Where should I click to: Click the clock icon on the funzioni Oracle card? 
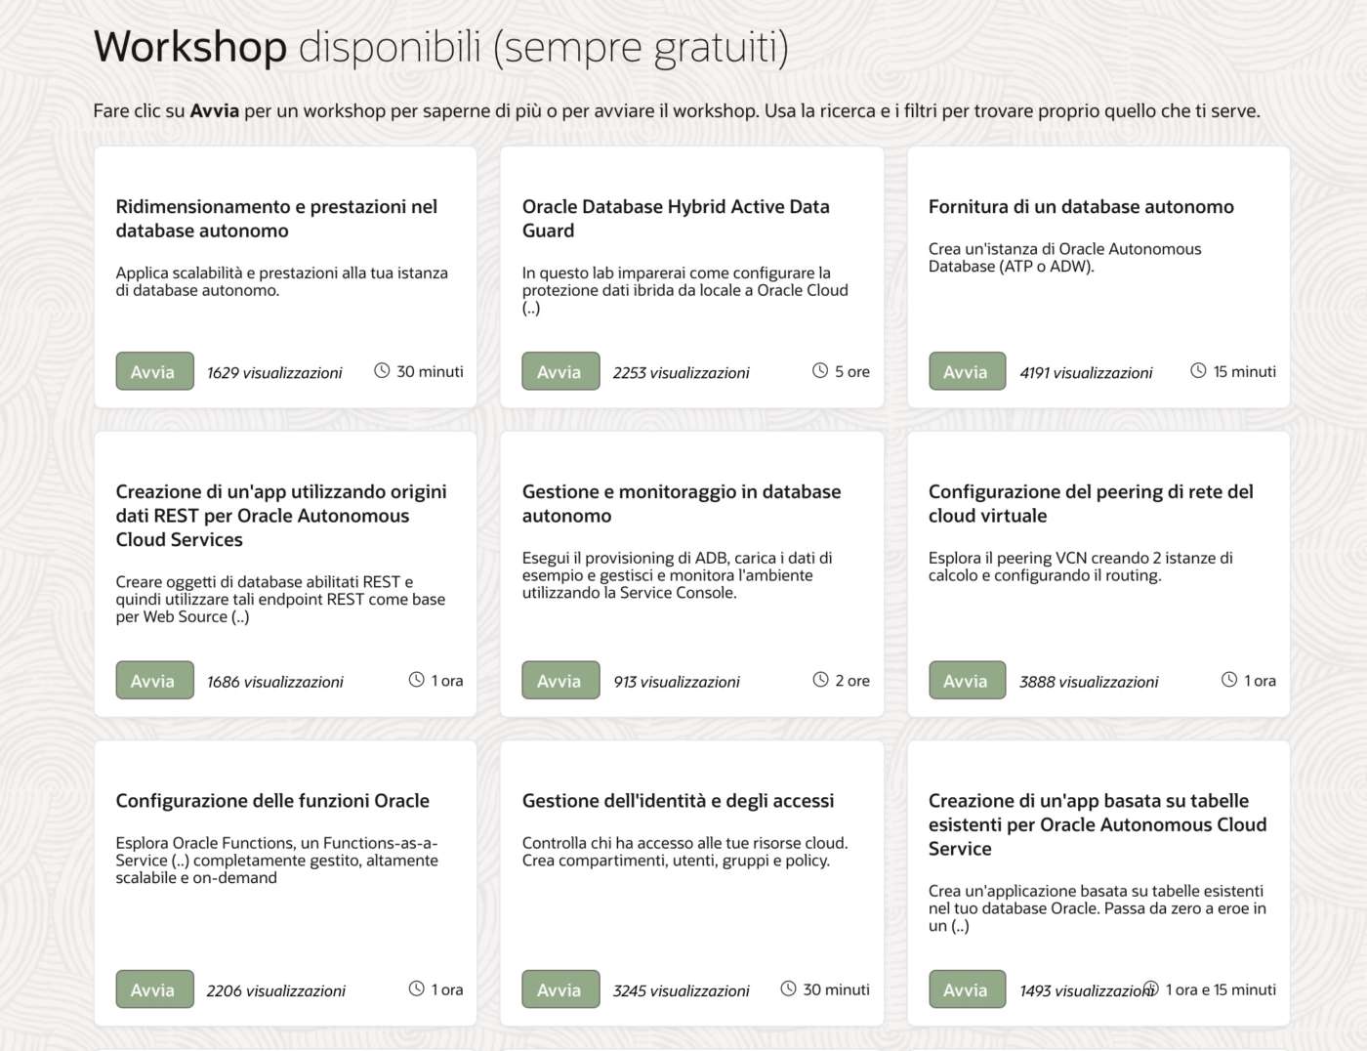point(416,988)
